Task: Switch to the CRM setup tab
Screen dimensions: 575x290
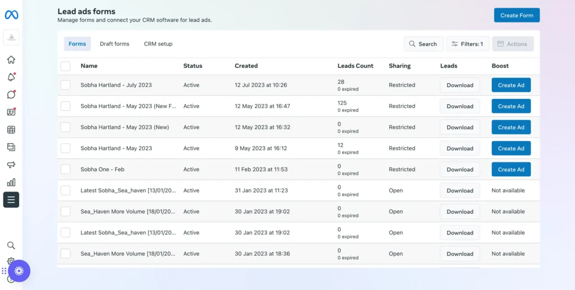Action: pos(158,44)
